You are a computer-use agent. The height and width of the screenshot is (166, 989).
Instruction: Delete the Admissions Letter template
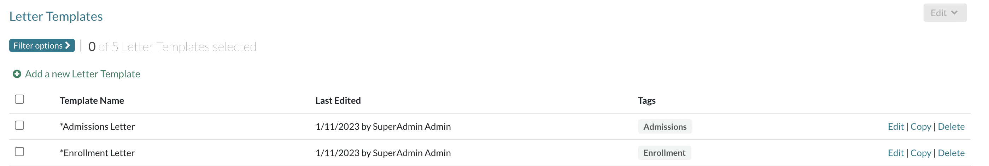pos(950,127)
